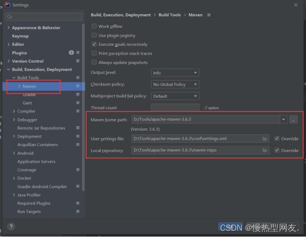
Task: Enable Work offline checkbox
Action: tap(94, 26)
